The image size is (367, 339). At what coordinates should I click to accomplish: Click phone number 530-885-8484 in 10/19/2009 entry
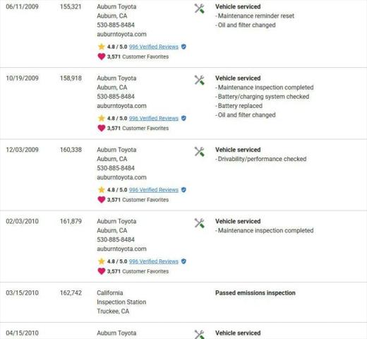[116, 97]
